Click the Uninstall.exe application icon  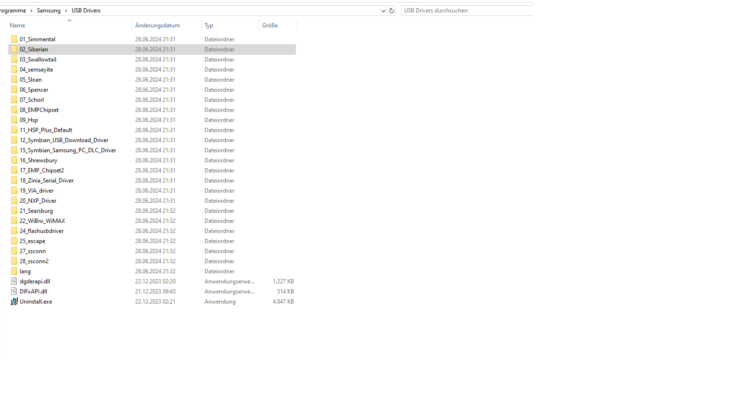[14, 302]
